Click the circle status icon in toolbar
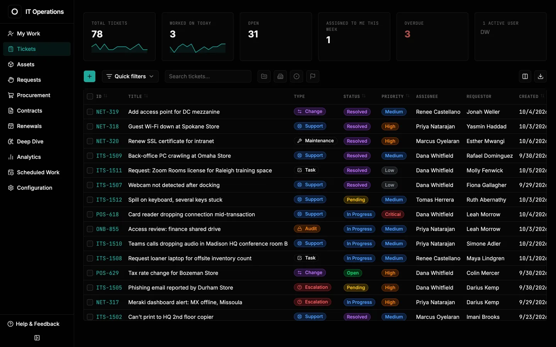556x347 pixels. coord(297,76)
